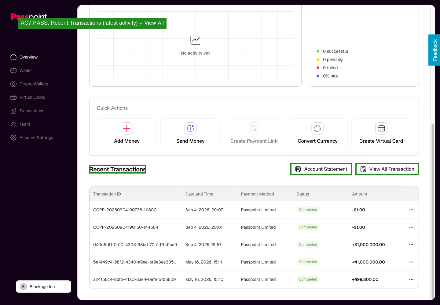Open actions menu for CCPP-20260904190150-144564
The image size is (440, 305).
tap(411, 227)
